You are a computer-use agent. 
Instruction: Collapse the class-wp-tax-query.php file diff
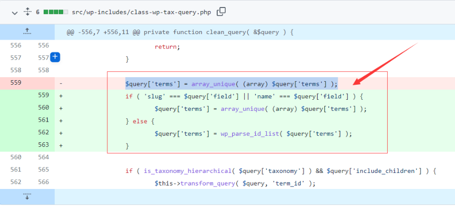tap(15, 13)
